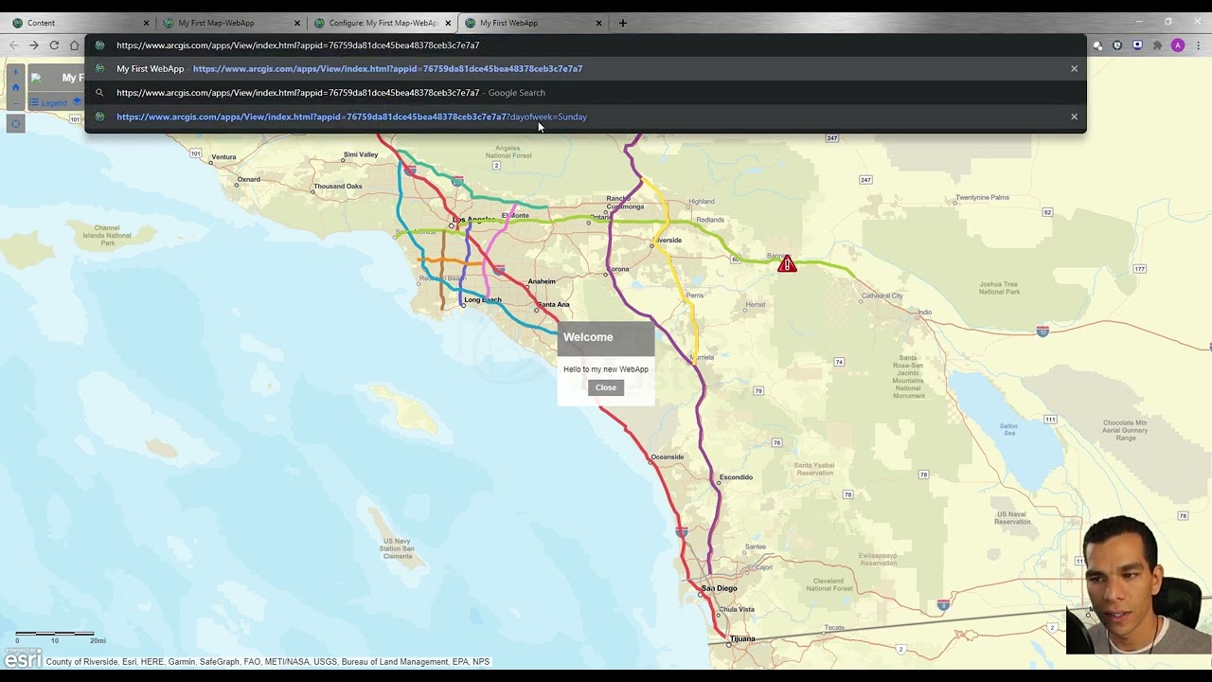Click the Simi Valley label on map
Viewport: 1212px width, 682px height.
[x=361, y=154]
